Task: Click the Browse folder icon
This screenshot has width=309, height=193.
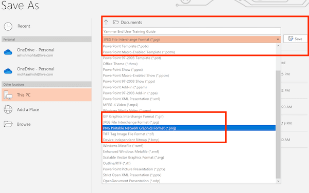Action: pos(8,124)
